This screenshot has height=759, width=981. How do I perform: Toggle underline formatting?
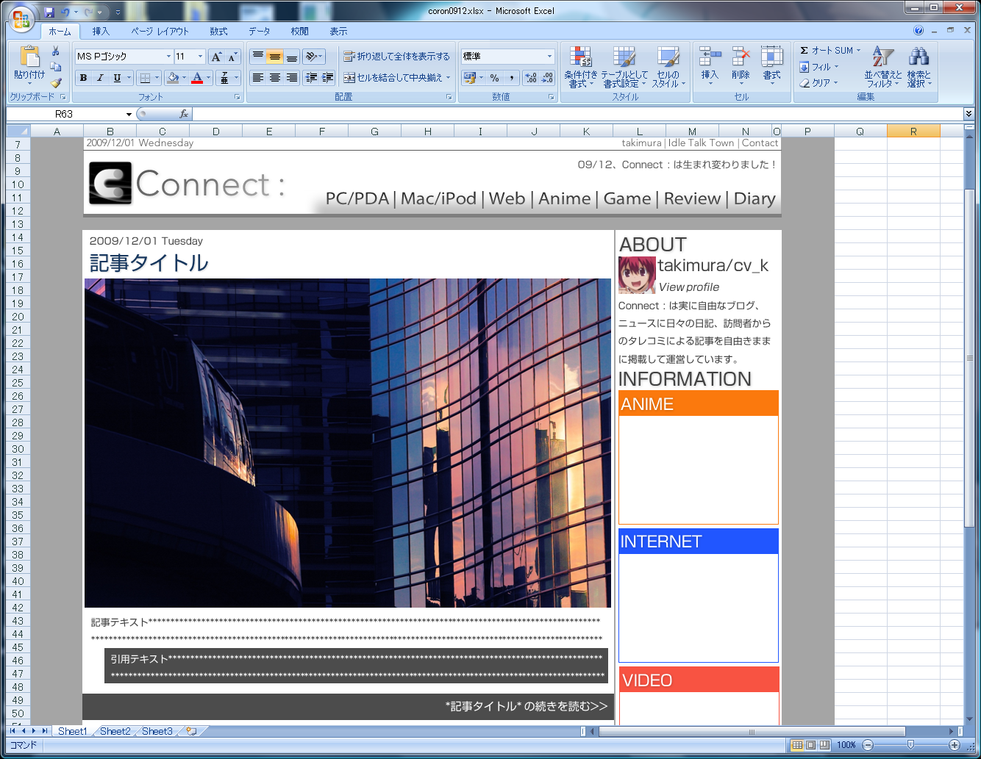[117, 78]
